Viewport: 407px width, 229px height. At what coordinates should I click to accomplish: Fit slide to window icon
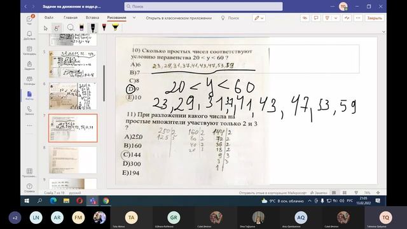[378, 193]
